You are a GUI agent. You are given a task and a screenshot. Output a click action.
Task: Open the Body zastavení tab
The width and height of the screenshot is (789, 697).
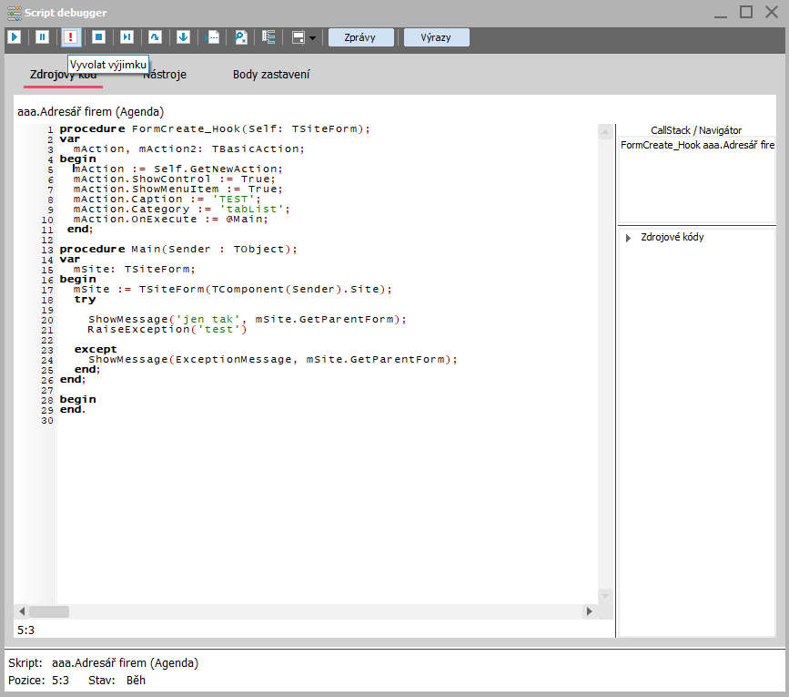point(271,75)
